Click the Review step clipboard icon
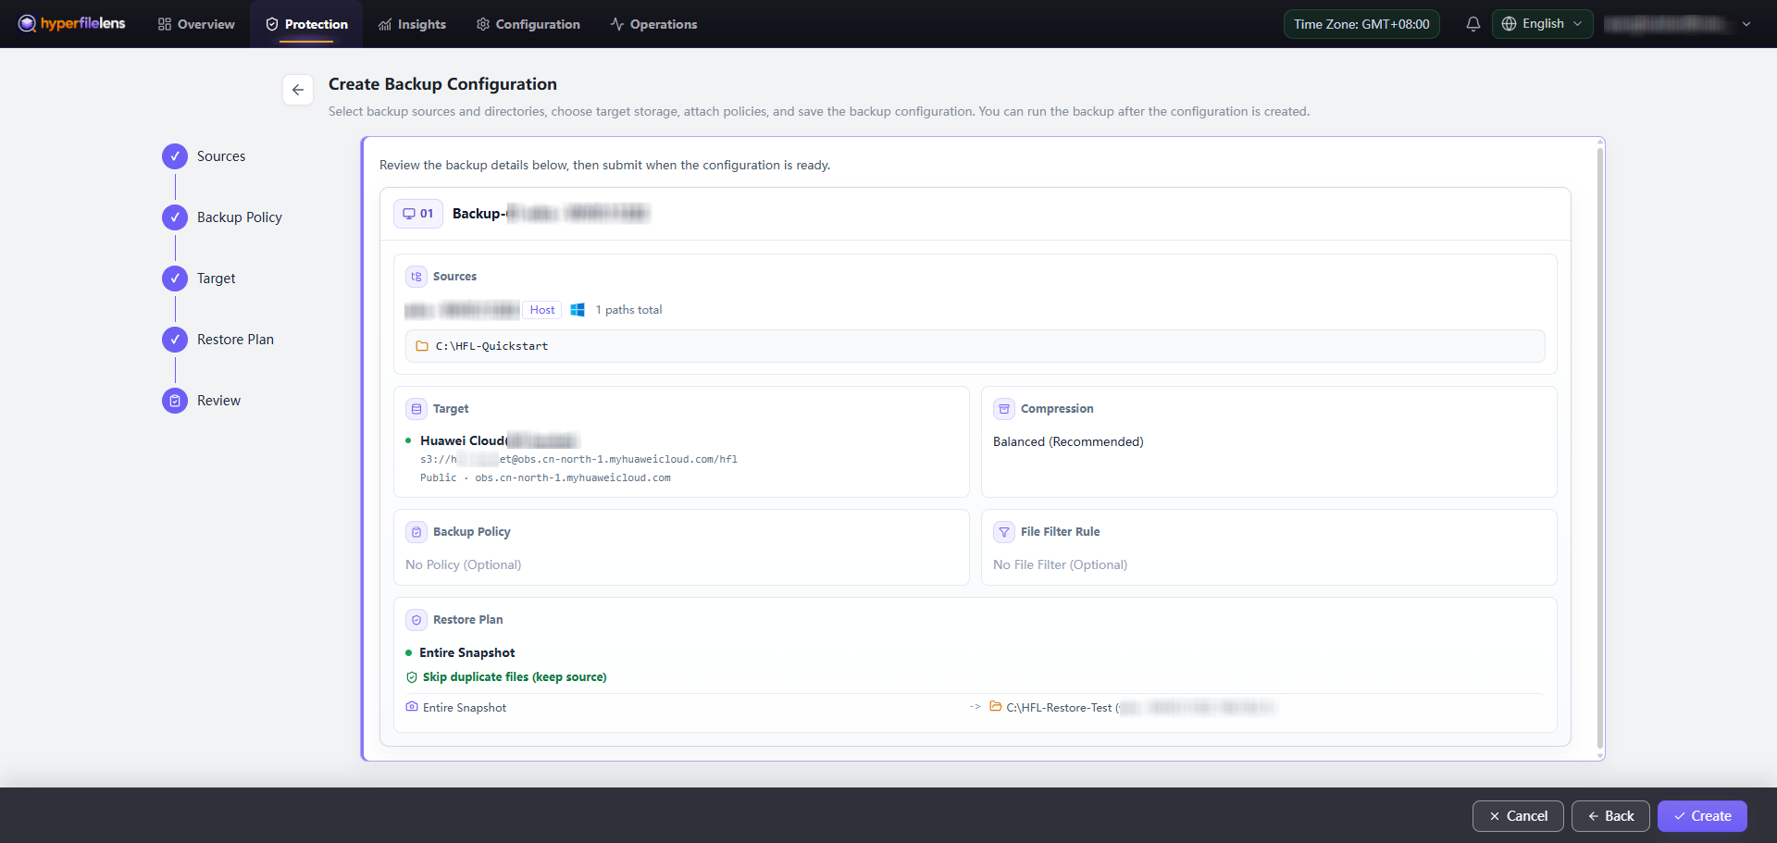This screenshot has height=843, width=1777. click(175, 401)
